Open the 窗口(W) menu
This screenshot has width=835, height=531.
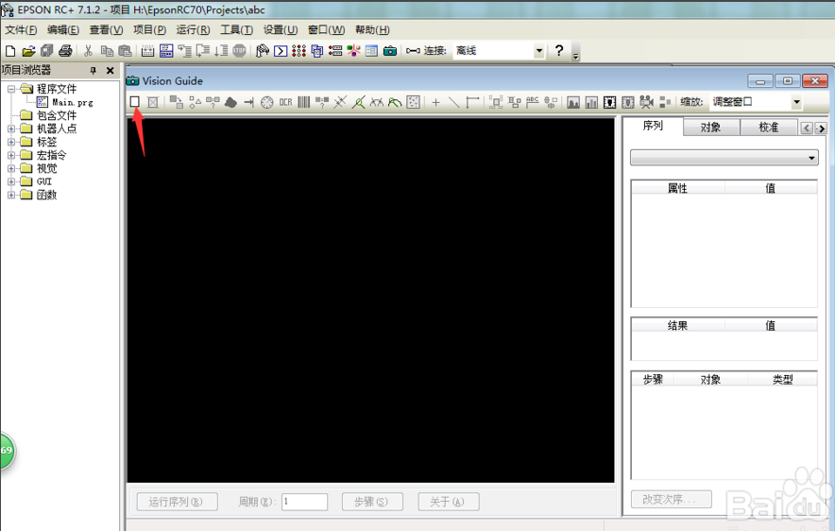[x=327, y=30]
